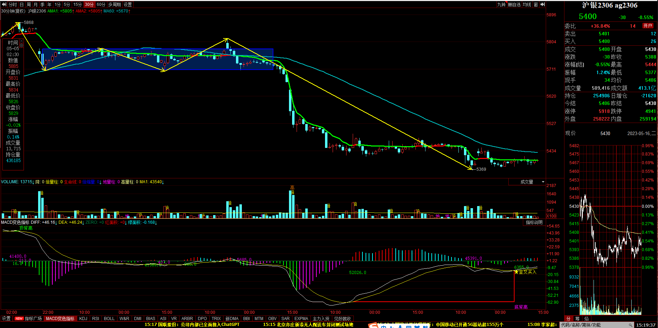Expand the 多周期 multi-period option
Viewport: 658px width, 328px height.
point(114,5)
